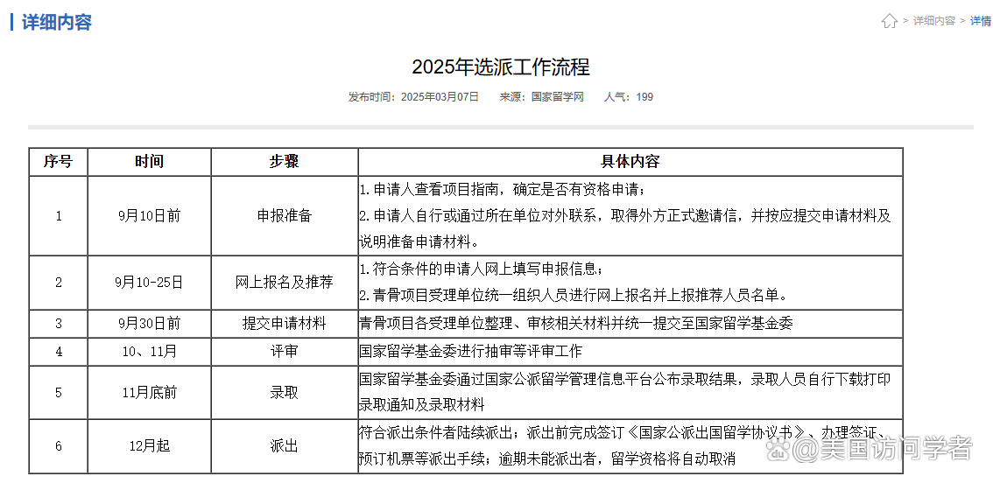Click publish date 2025年03月07日
This screenshot has height=483, width=993.
[440, 97]
